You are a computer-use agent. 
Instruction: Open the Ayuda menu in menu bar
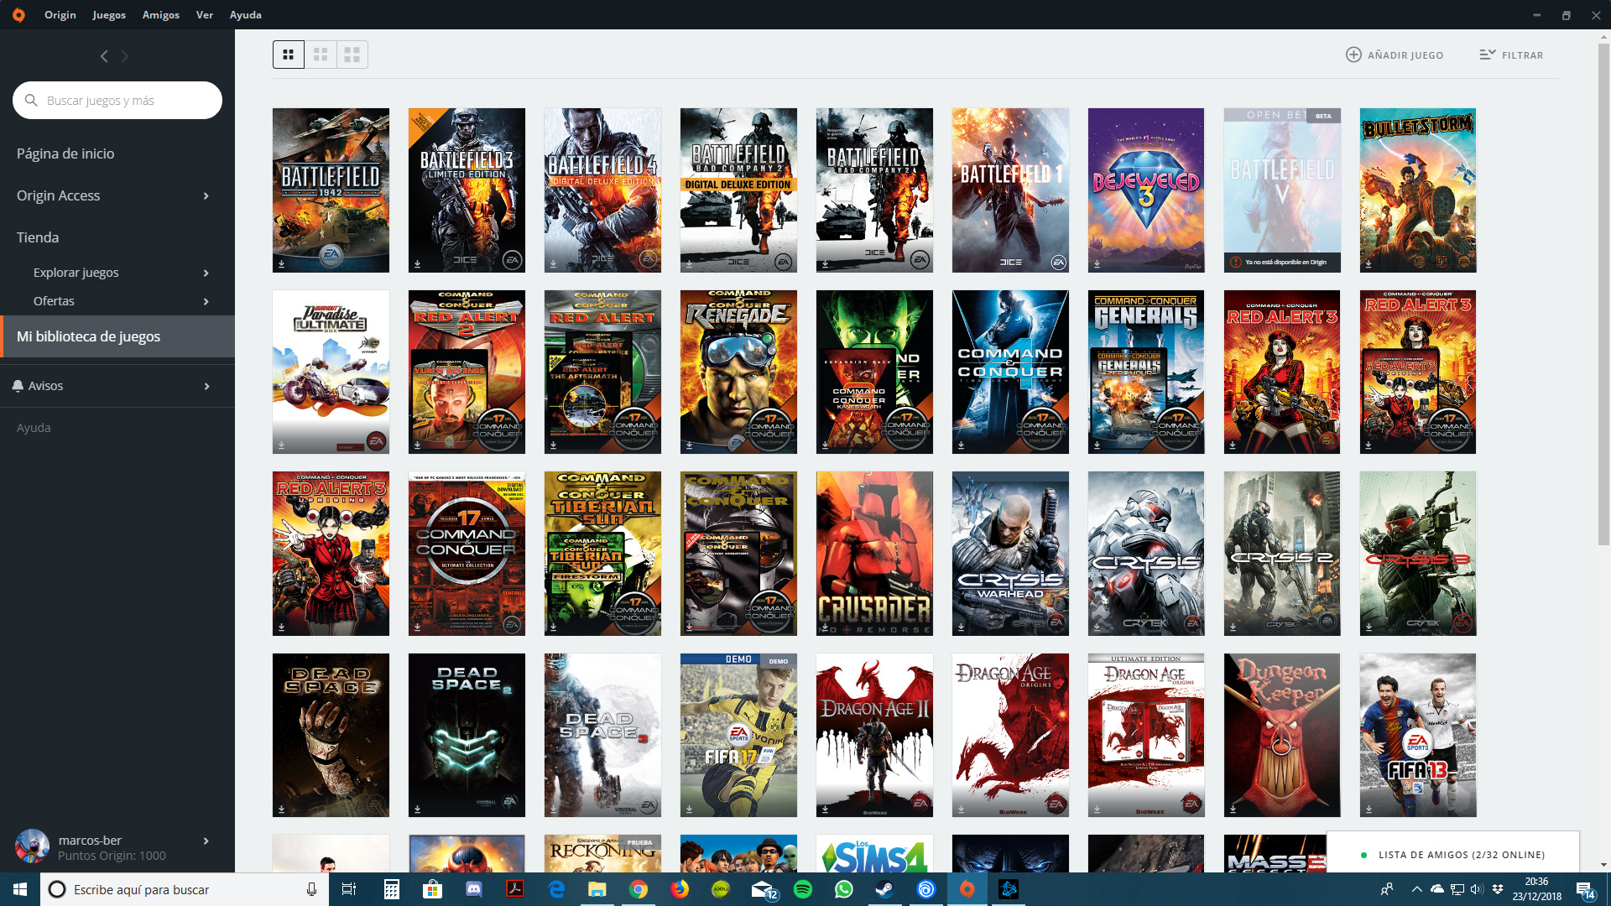click(246, 15)
